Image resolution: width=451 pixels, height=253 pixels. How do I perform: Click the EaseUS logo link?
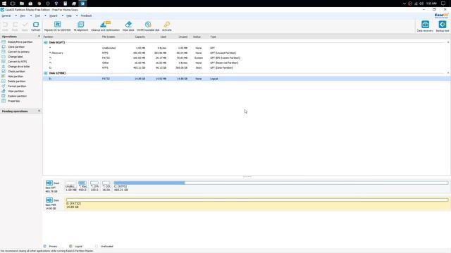click(442, 15)
